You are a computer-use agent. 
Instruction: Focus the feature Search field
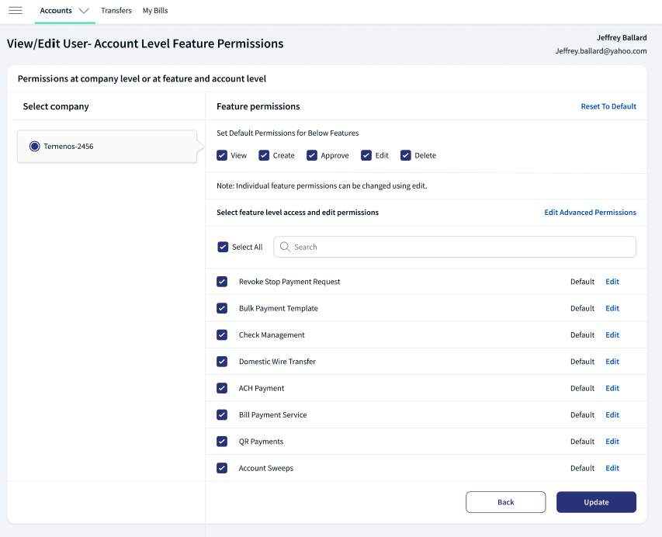(x=455, y=247)
